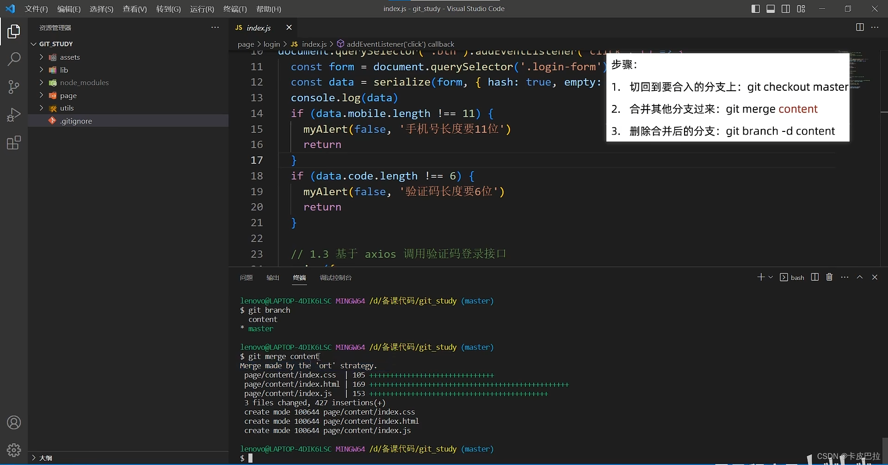Open the 文件(F) menu
This screenshot has width=888, height=465.
click(x=36, y=9)
